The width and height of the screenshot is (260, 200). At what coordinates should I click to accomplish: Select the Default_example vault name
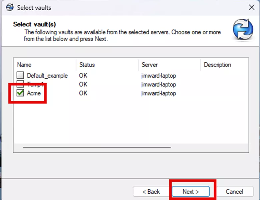[47, 76]
